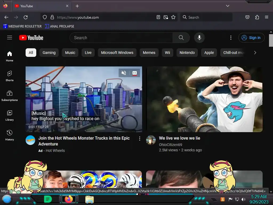Screen dimensions: 273x205
Task: Click the Firefox taskbar icon
Action: click(69, 199)
